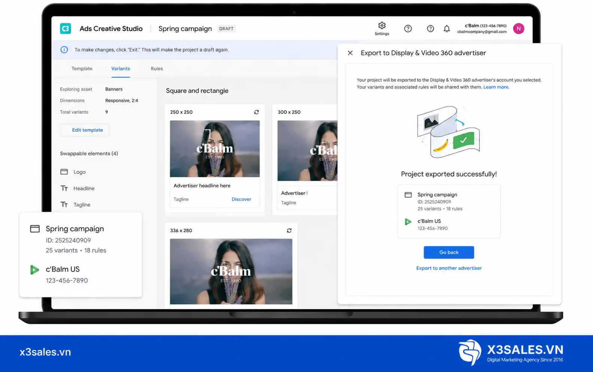Open the 250 x 250 banner thumbnail
Screen dimensions: 593x372
coord(215,149)
